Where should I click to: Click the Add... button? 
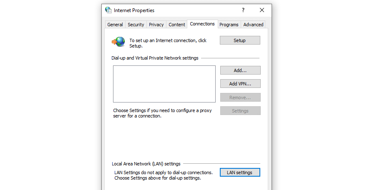tap(240, 70)
